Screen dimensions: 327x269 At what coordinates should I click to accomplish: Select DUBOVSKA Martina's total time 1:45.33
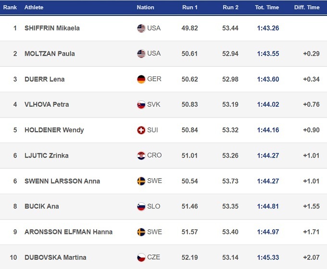268,257
